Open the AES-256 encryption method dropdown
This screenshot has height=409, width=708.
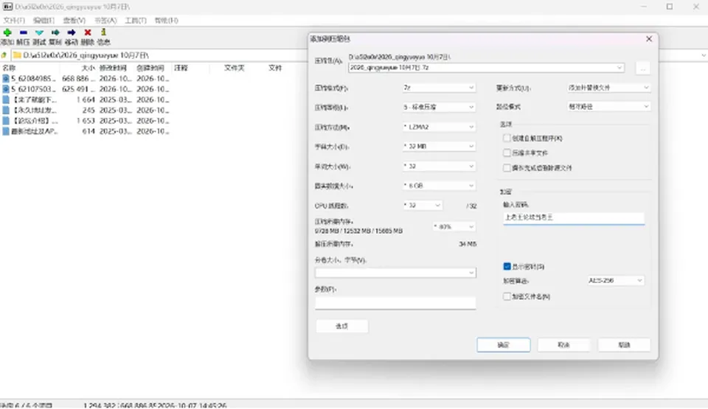pos(615,281)
